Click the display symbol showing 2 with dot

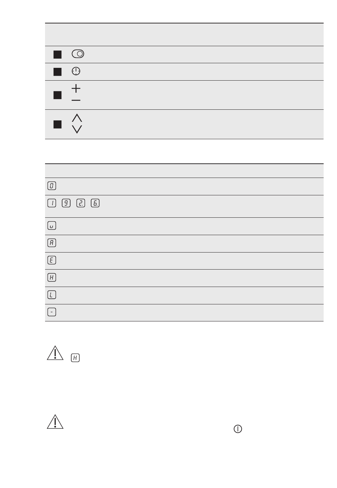point(81,203)
